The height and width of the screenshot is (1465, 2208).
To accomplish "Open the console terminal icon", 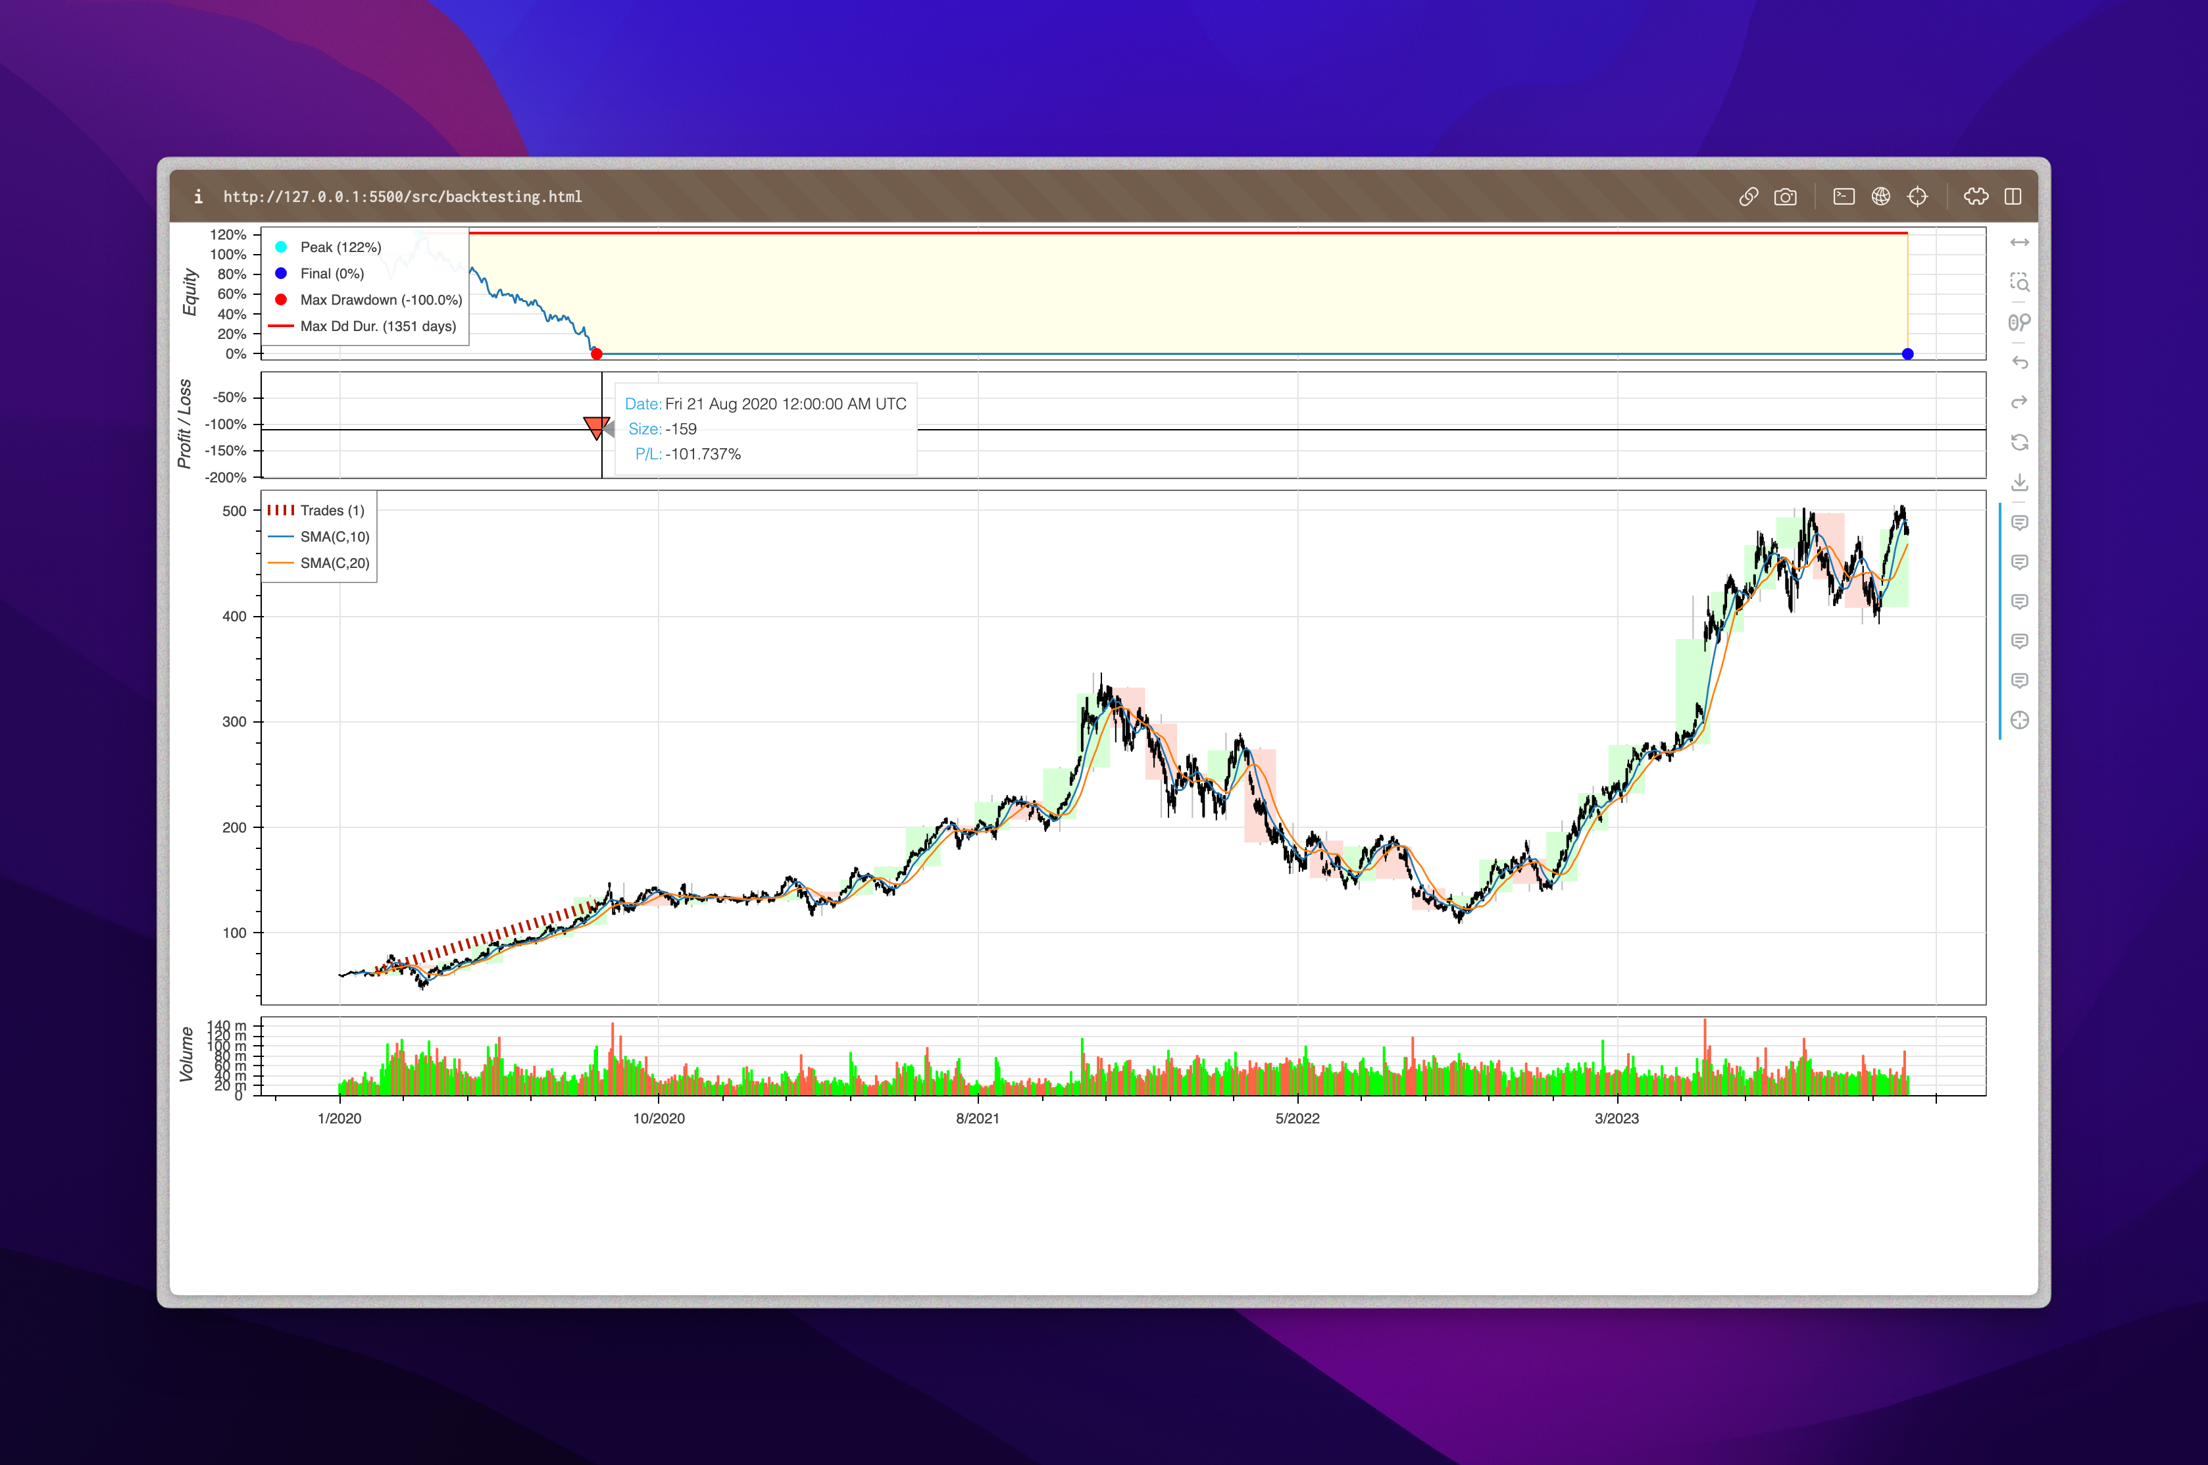I will [1843, 197].
